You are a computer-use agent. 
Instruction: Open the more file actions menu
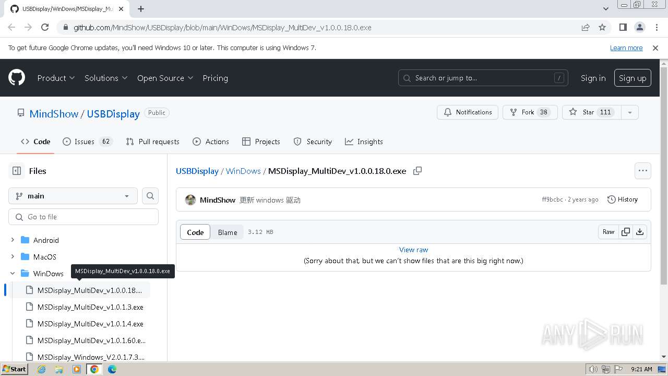point(643,171)
